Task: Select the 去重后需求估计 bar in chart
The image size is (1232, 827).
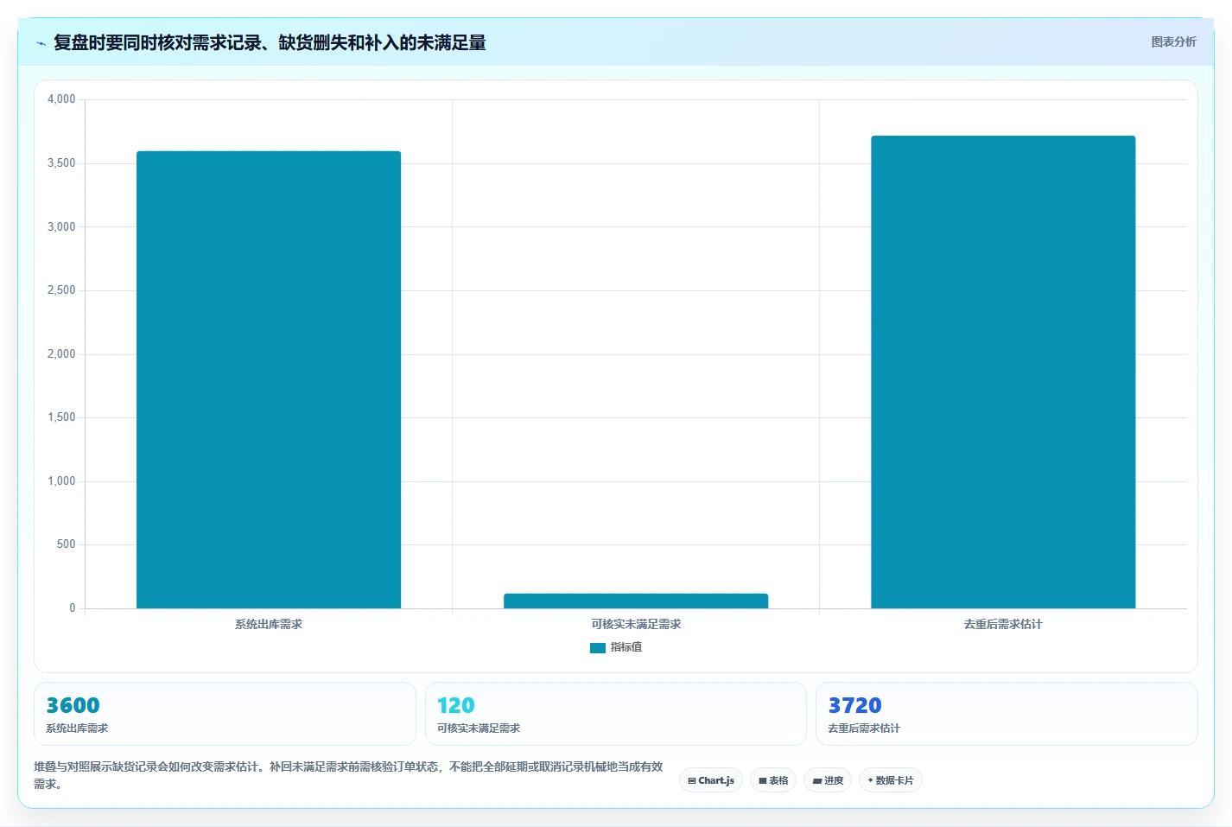Action: (1003, 372)
